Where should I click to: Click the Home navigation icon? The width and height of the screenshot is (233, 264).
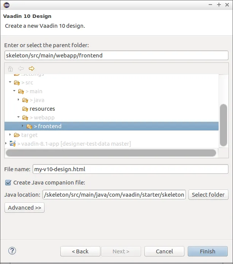10,68
